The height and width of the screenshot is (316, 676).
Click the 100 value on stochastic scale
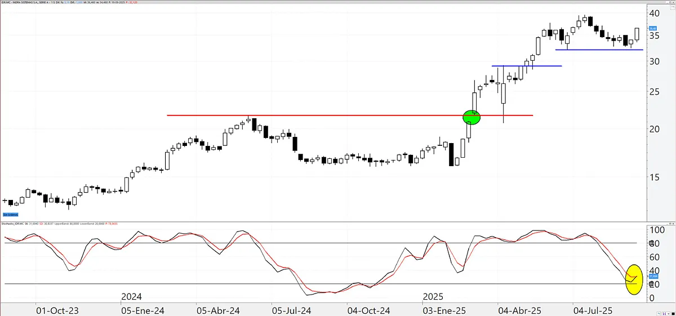point(657,230)
